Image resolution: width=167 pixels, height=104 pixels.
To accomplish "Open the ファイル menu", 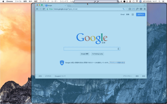I will [x=18, y=1].
